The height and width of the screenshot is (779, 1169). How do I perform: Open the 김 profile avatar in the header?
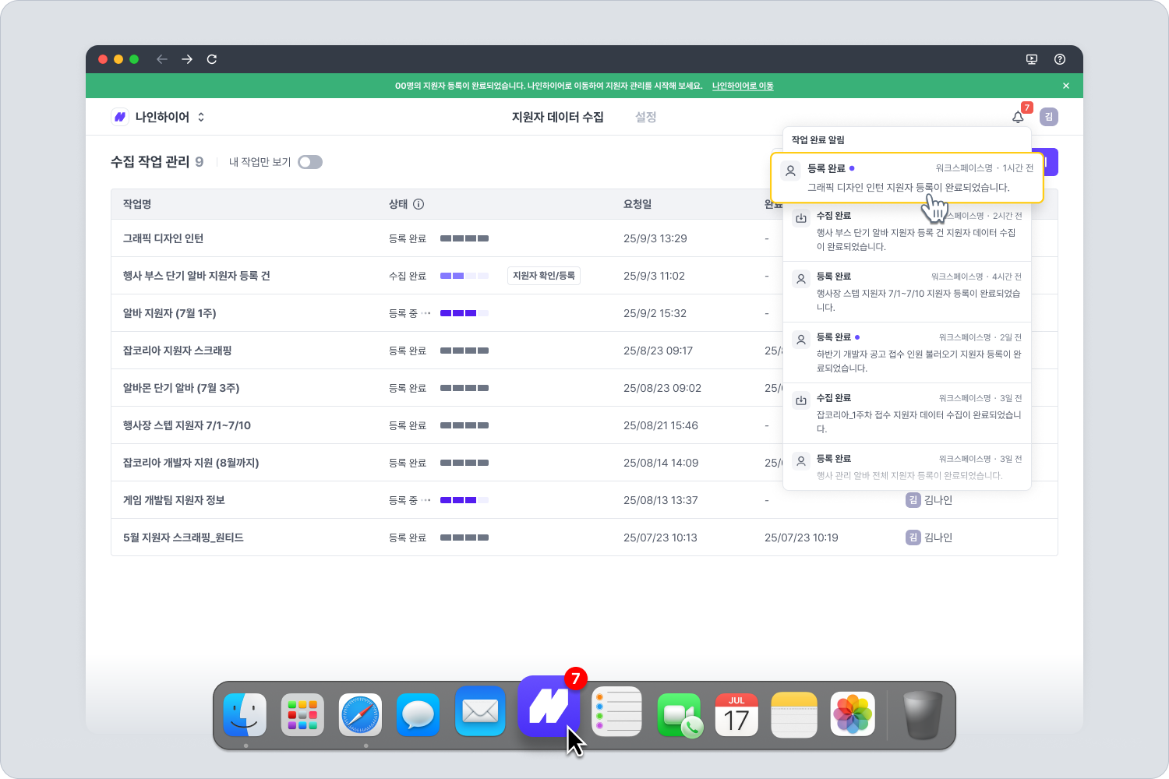[1049, 117]
